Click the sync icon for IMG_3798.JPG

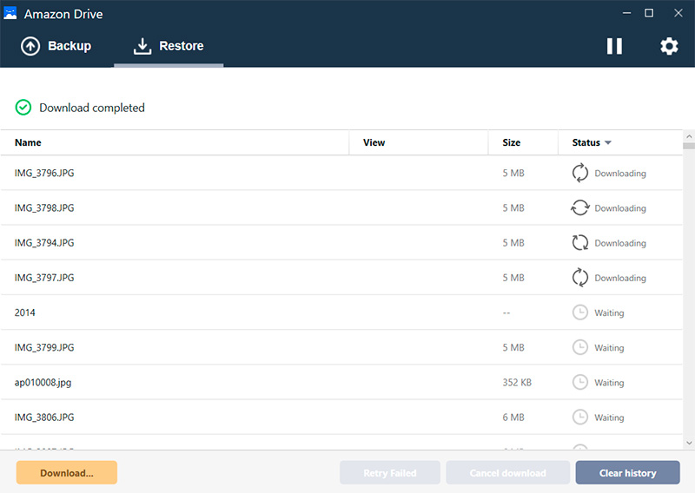[579, 208]
